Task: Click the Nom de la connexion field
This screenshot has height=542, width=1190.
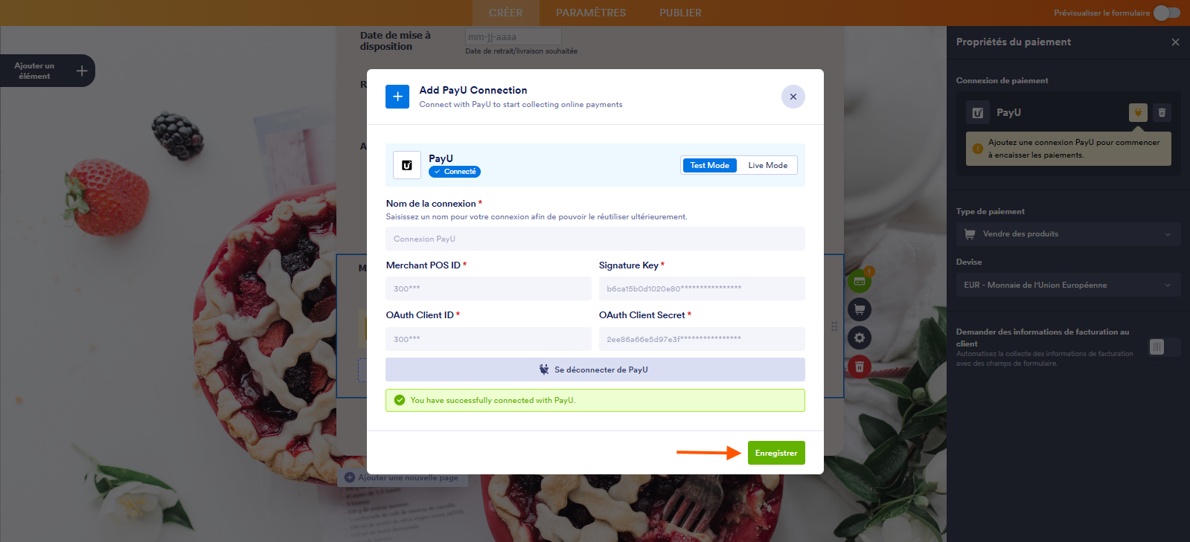Action: pos(595,239)
